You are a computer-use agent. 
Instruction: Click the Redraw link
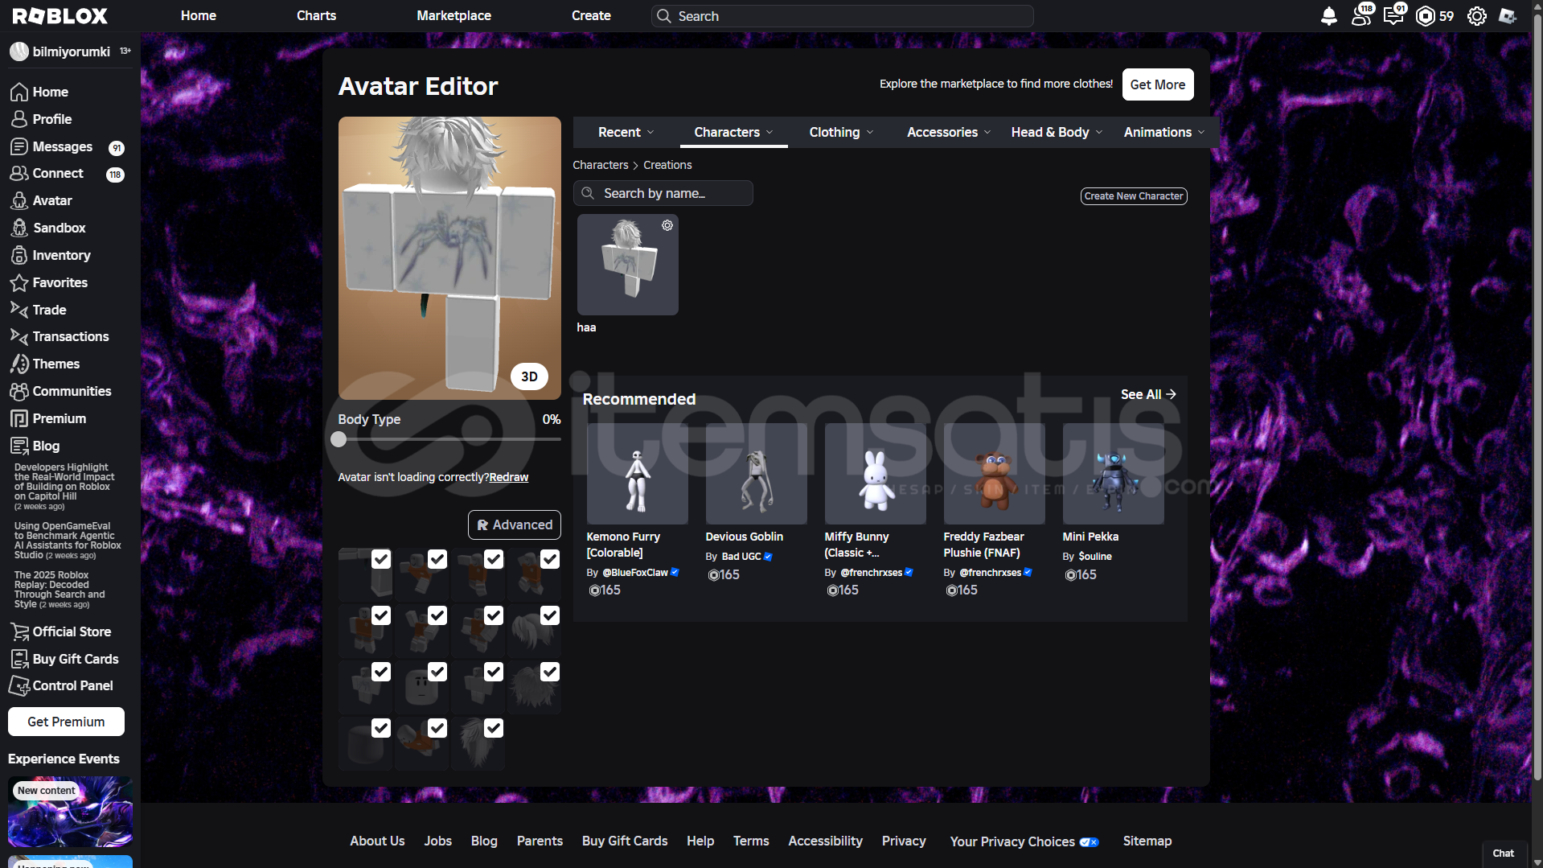[x=509, y=477]
